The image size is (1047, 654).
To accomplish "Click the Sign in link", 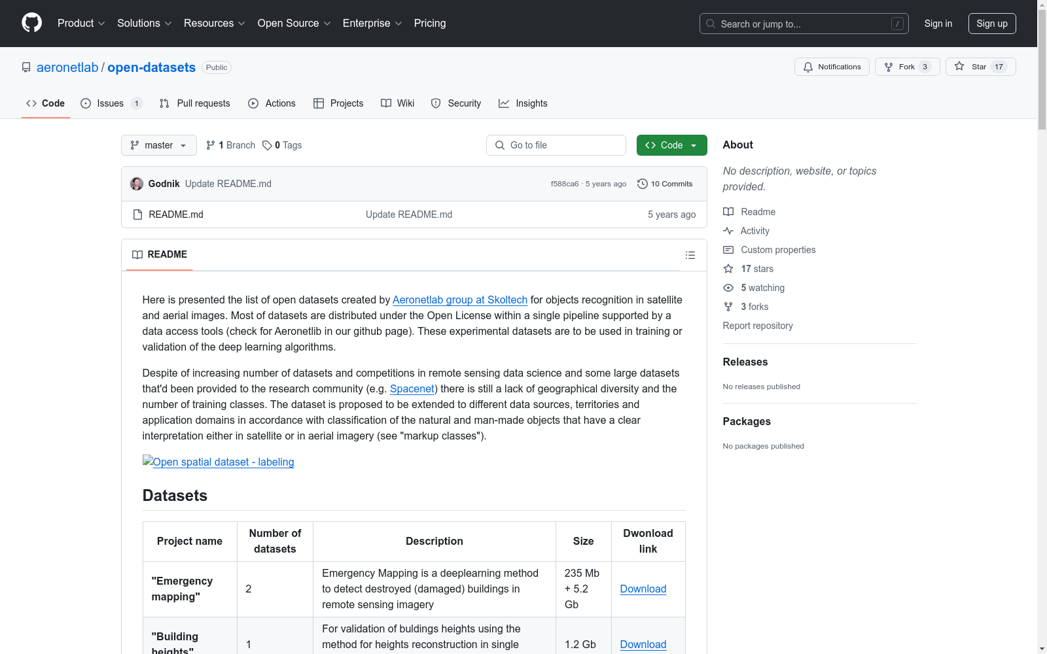I will [938, 24].
